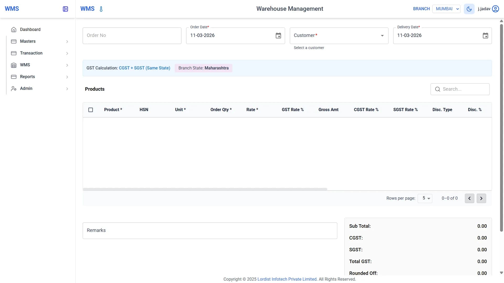Click the Gross Amt column header
Image resolution: width=504 pixels, height=283 pixels.
(x=328, y=110)
